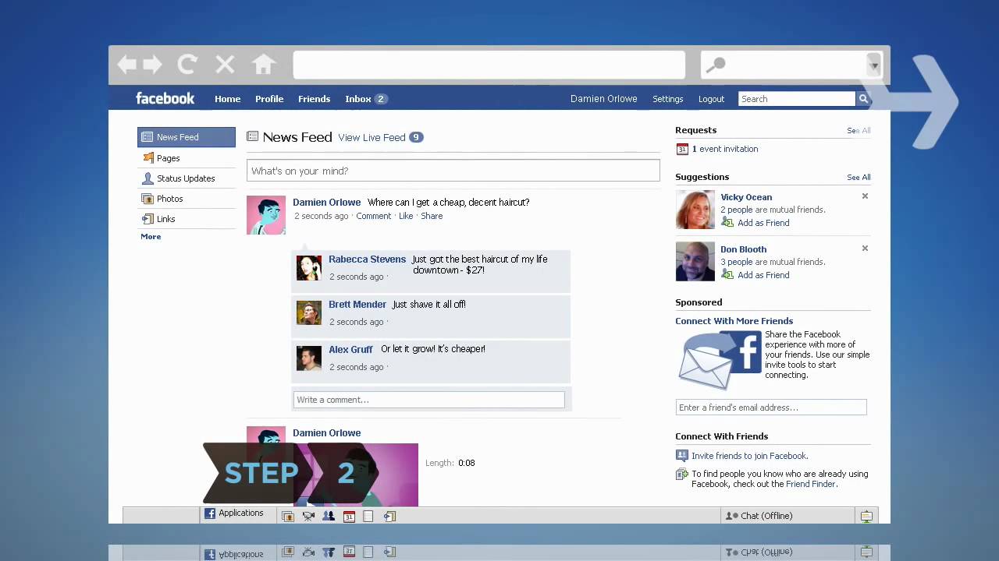Expand More in the sidebar
Image resolution: width=999 pixels, height=561 pixels.
click(151, 236)
